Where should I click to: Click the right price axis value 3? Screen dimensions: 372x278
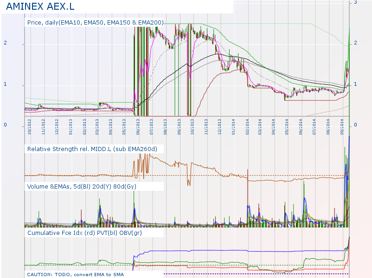click(355, 2)
